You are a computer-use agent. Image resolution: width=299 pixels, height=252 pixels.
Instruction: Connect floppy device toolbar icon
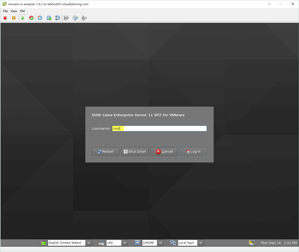(66, 18)
